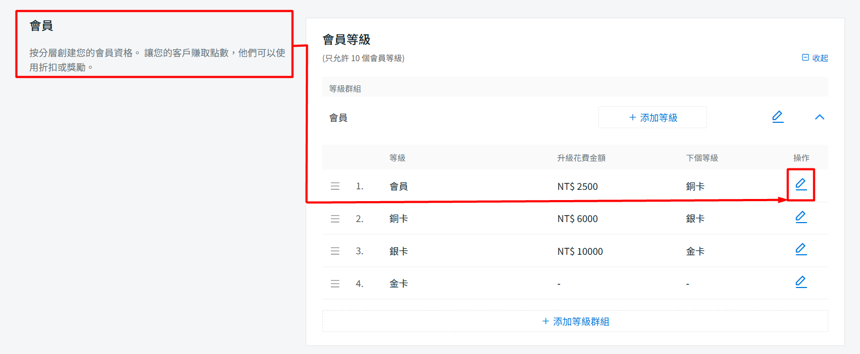The width and height of the screenshot is (860, 354).
Task: Select the drag handle for 銀卡 row
Action: pyautogui.click(x=335, y=251)
